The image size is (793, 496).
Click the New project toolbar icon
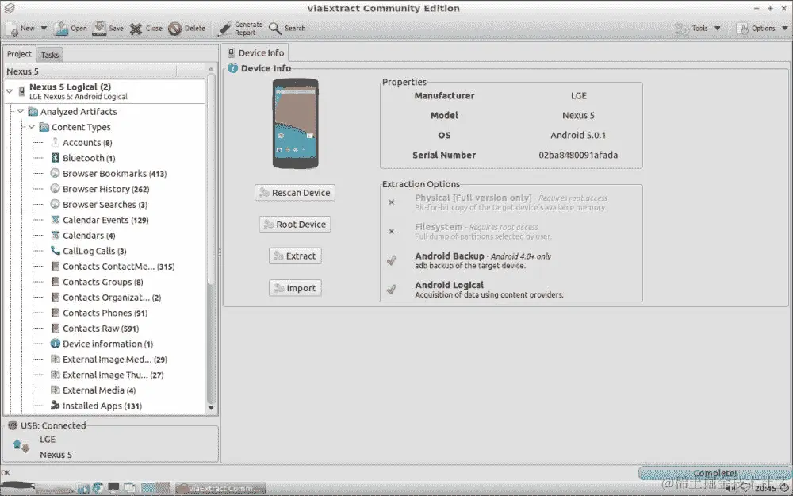coord(12,29)
